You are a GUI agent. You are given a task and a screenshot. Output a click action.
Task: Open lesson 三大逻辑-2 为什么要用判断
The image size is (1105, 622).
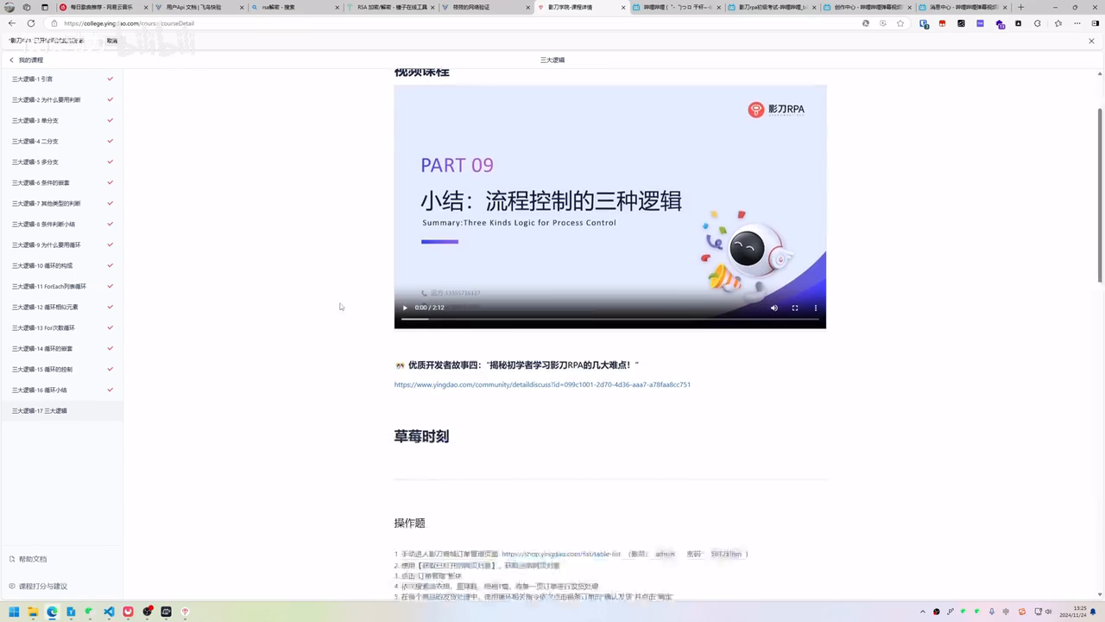click(x=61, y=99)
